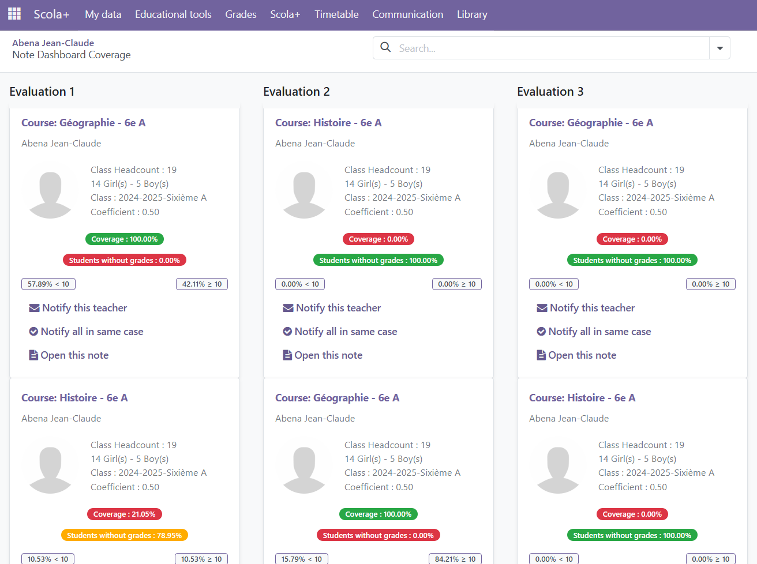The image size is (757, 564).
Task: Click the Evaluation 3 column heading
Action: click(x=550, y=92)
